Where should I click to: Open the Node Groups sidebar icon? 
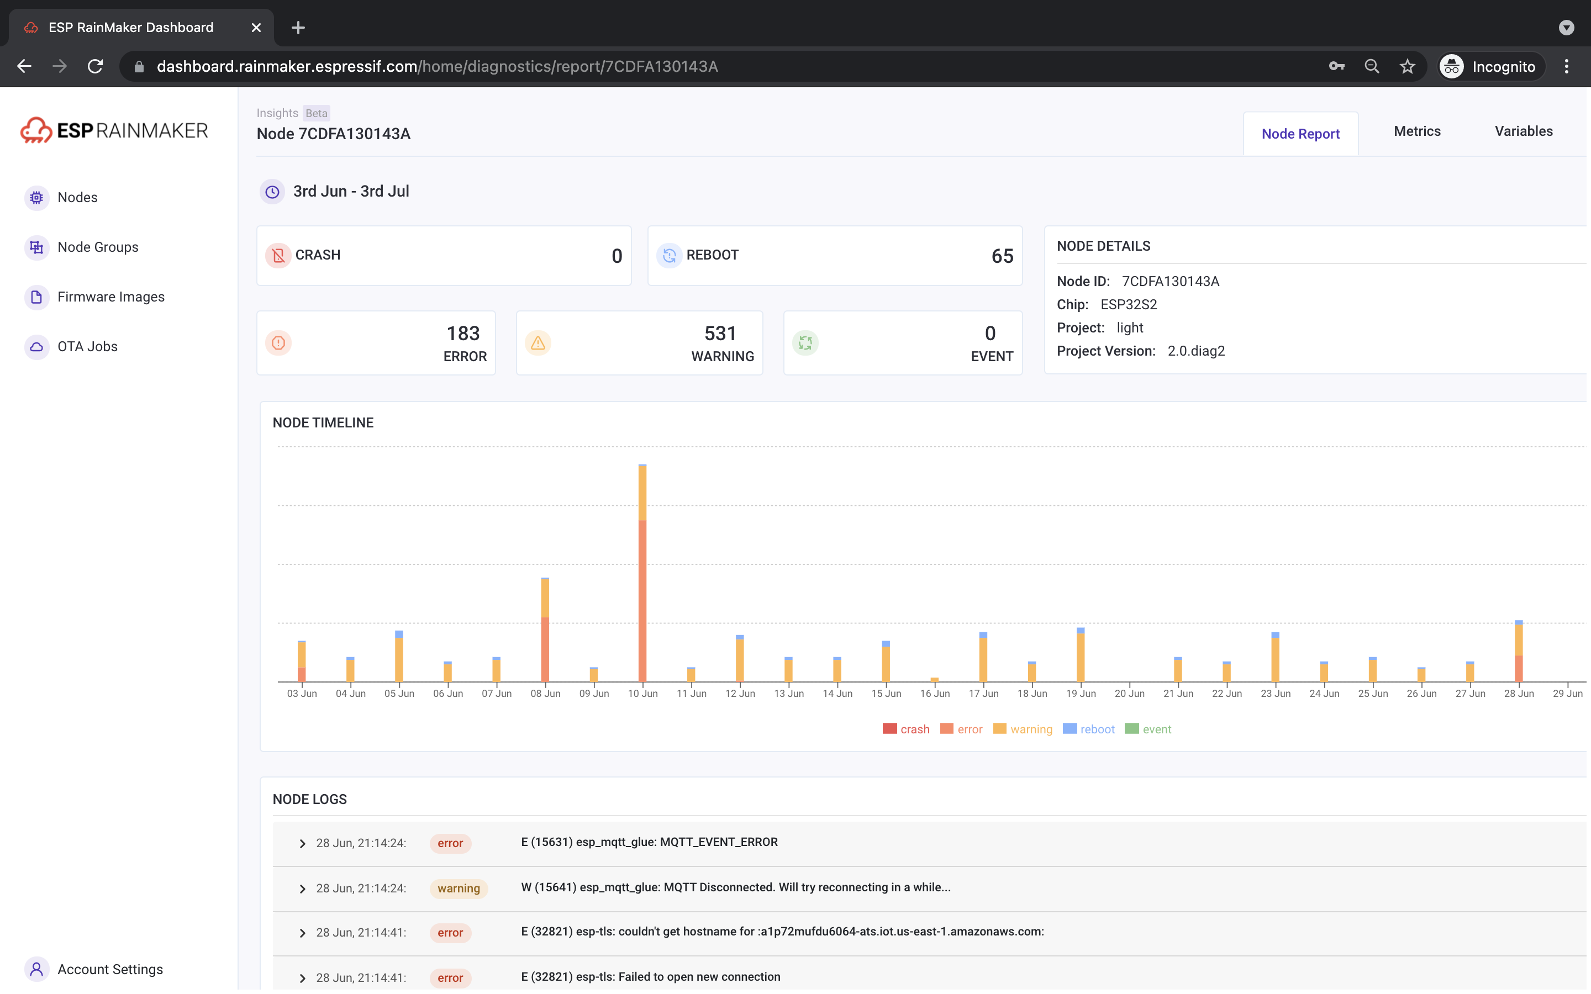pos(37,247)
